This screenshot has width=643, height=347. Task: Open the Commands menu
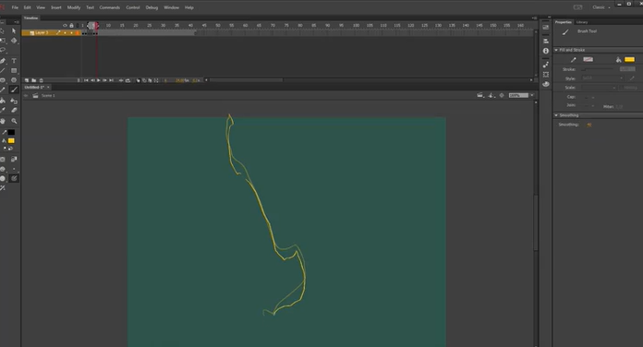pos(110,7)
